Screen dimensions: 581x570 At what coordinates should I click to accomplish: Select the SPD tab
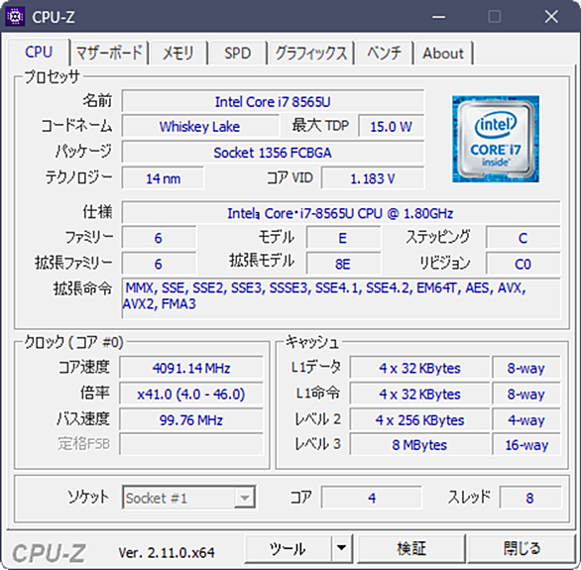tap(238, 53)
